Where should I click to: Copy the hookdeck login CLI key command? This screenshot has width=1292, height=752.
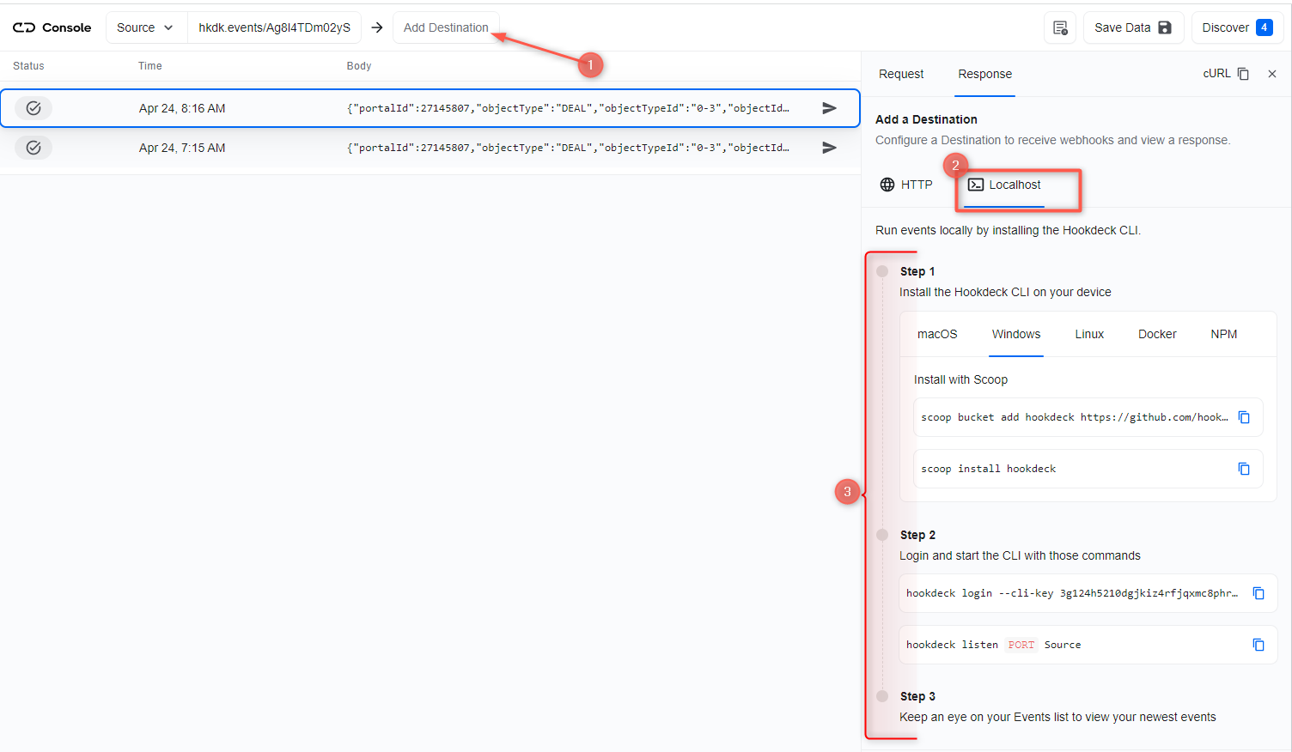tap(1258, 593)
